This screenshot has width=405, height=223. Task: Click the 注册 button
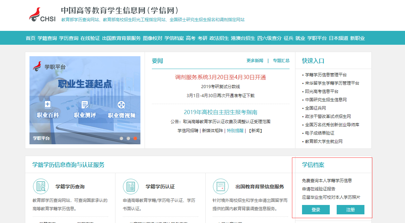pos(350,209)
